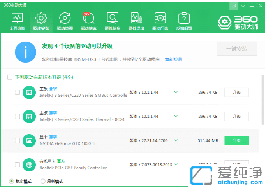The width and height of the screenshot is (266, 187).
Task: Click 升级 button for SMBus Controller
Action: (237, 93)
